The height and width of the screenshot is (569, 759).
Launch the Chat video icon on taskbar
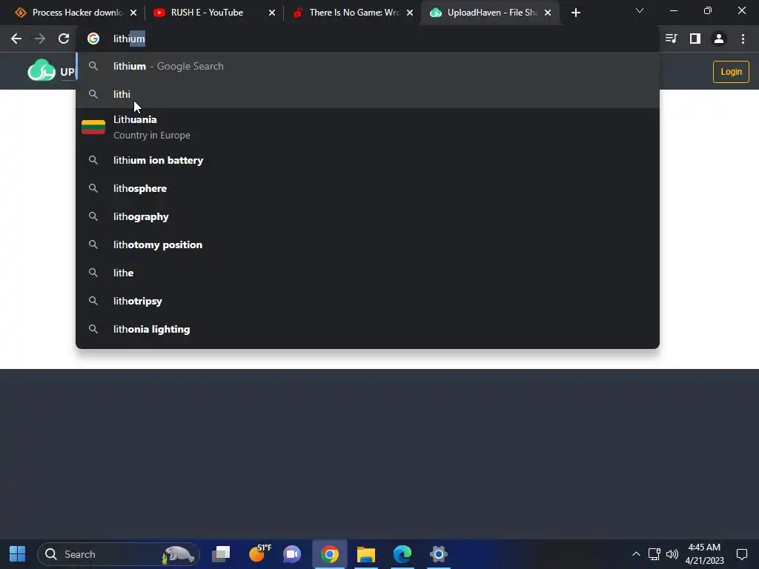tap(292, 554)
